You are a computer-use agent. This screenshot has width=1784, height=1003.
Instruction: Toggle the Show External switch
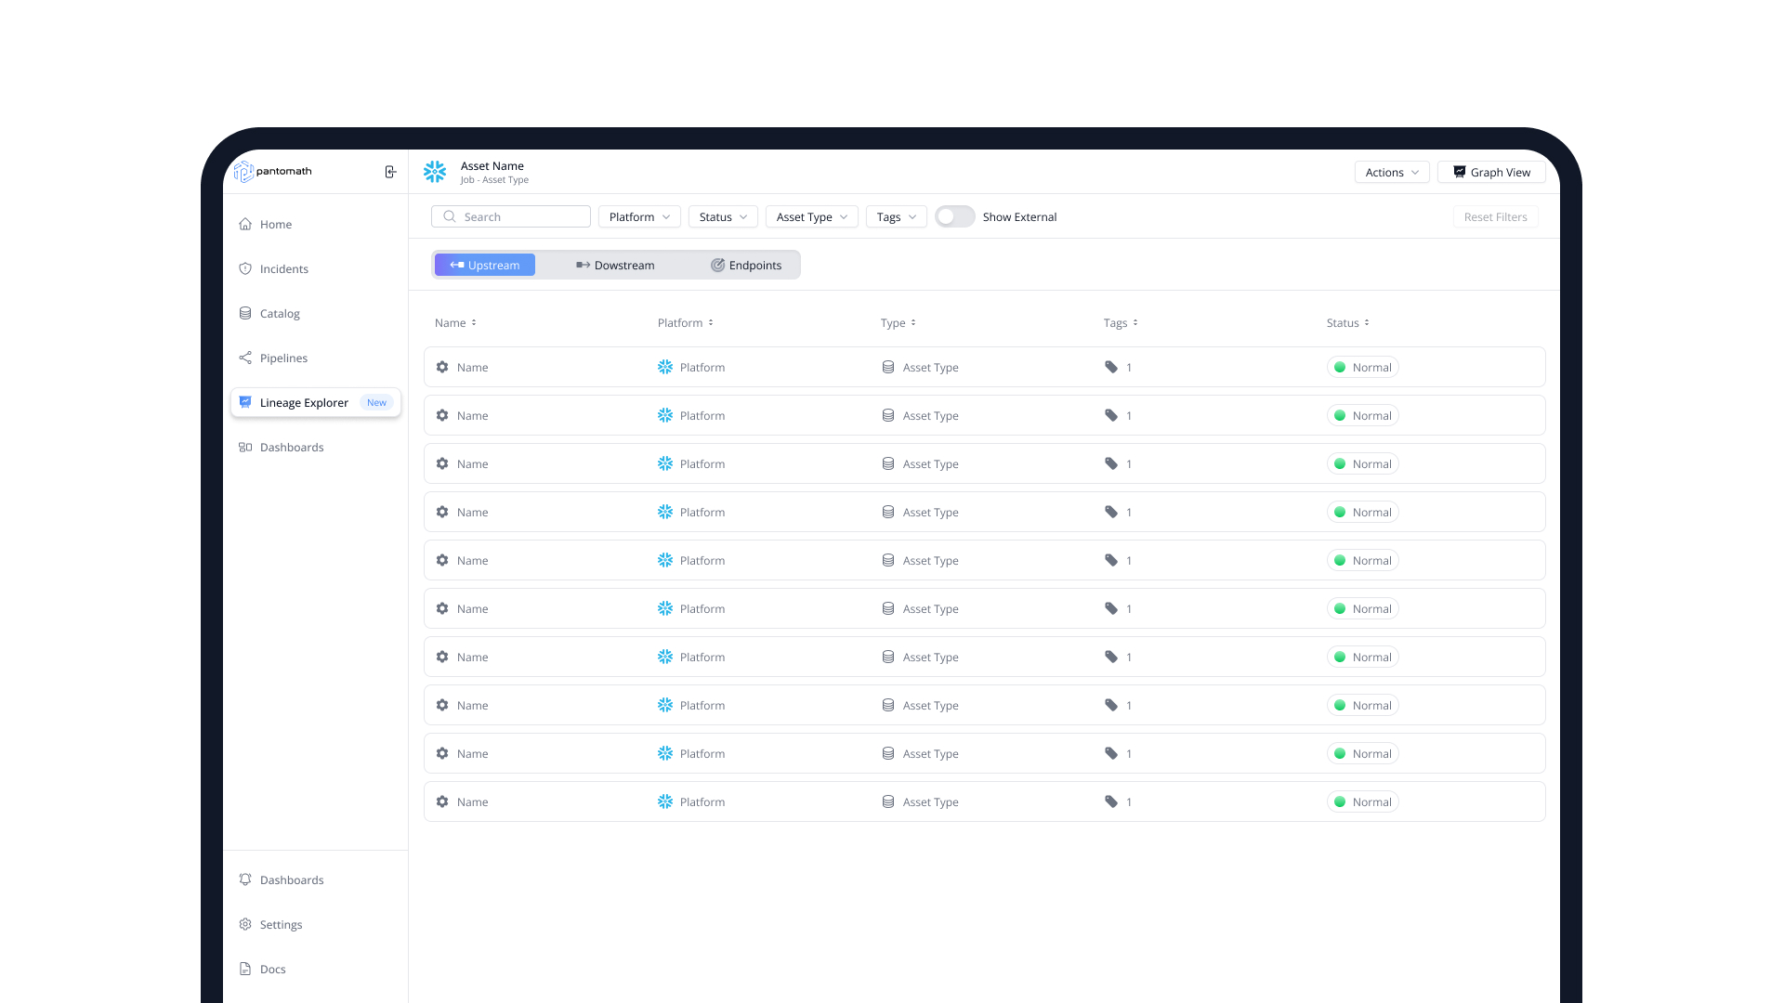point(955,216)
